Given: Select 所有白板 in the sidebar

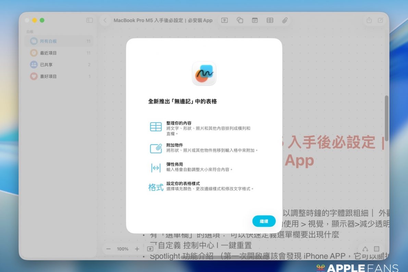Looking at the screenshot, I should [48, 41].
